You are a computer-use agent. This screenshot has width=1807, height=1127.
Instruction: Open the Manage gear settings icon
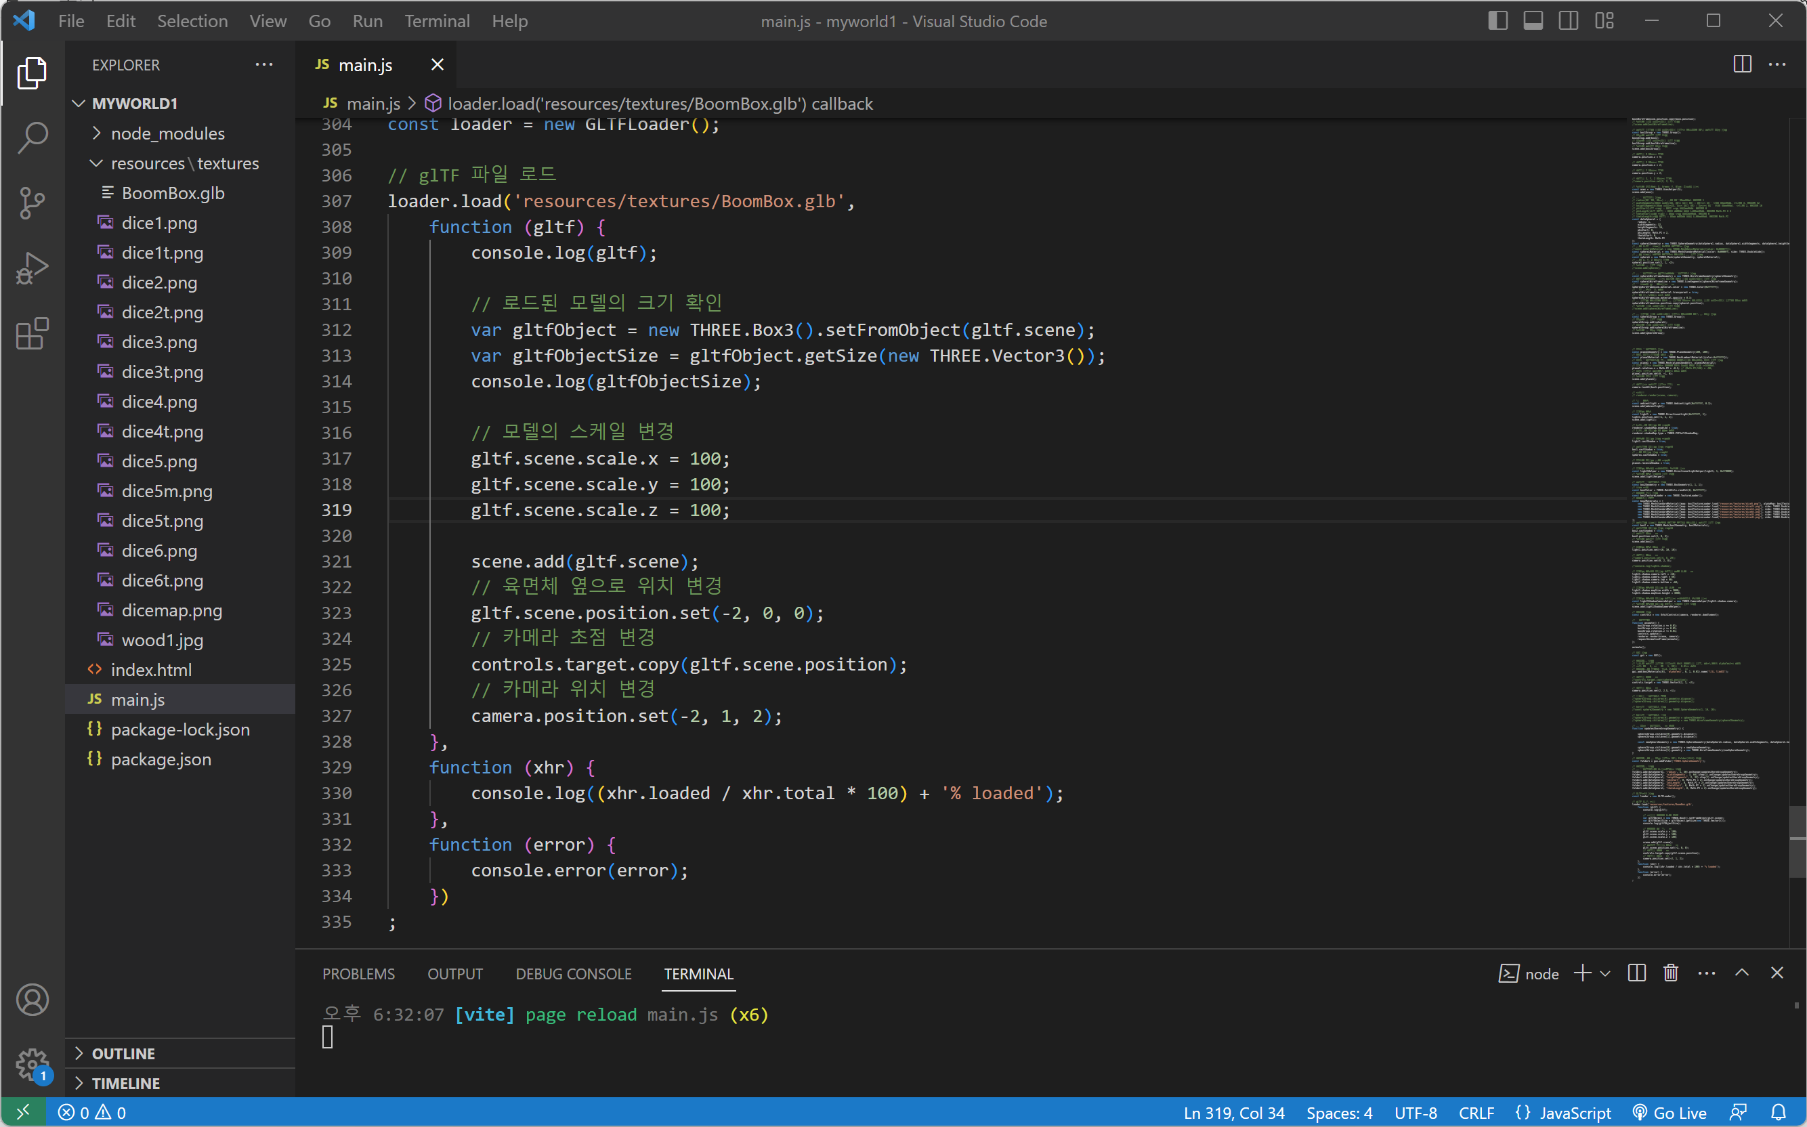[32, 1065]
